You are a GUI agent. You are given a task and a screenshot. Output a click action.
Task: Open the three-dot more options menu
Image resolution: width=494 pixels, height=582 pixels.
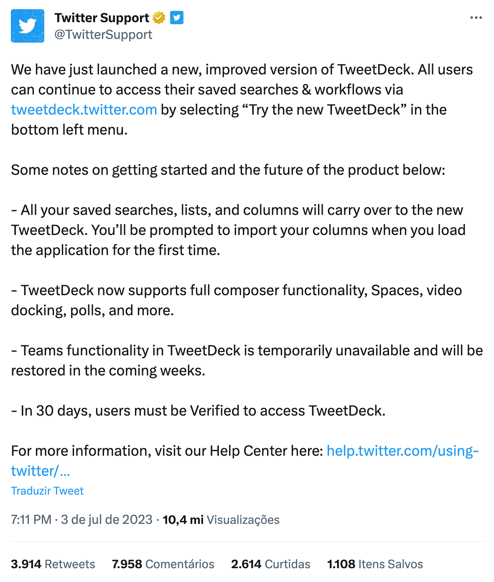pos(476,18)
